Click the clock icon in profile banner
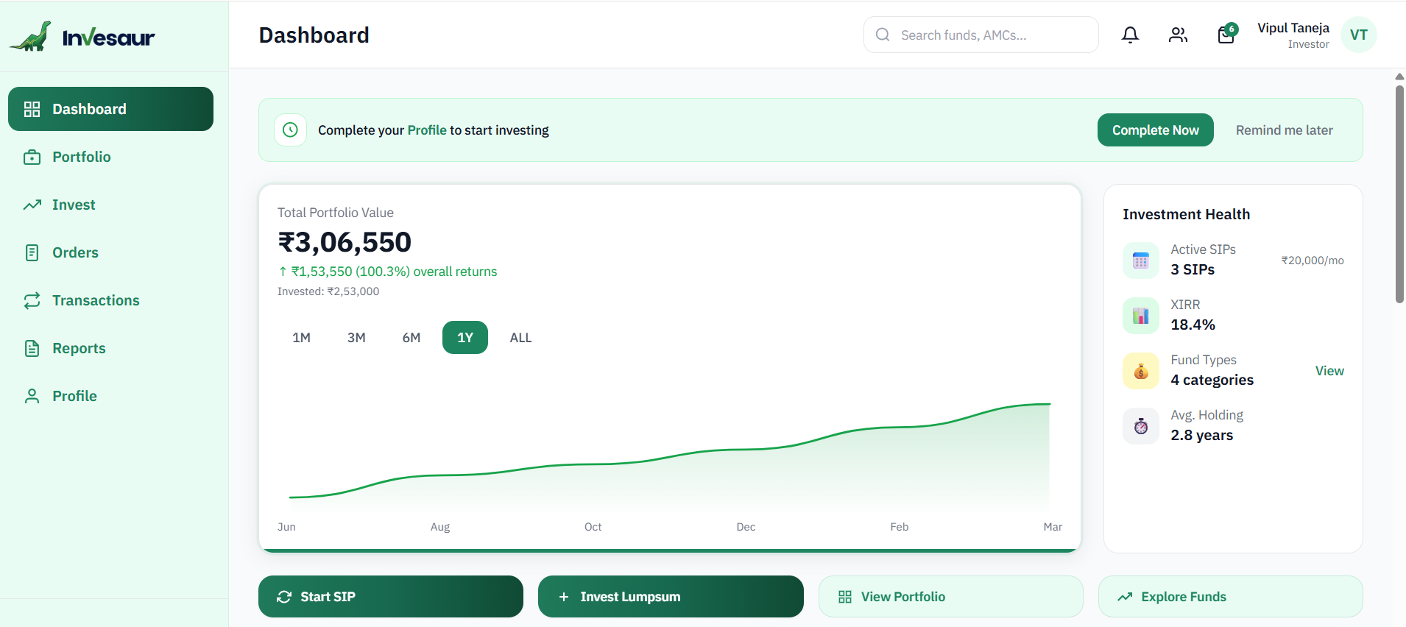The width and height of the screenshot is (1406, 627). coord(290,130)
